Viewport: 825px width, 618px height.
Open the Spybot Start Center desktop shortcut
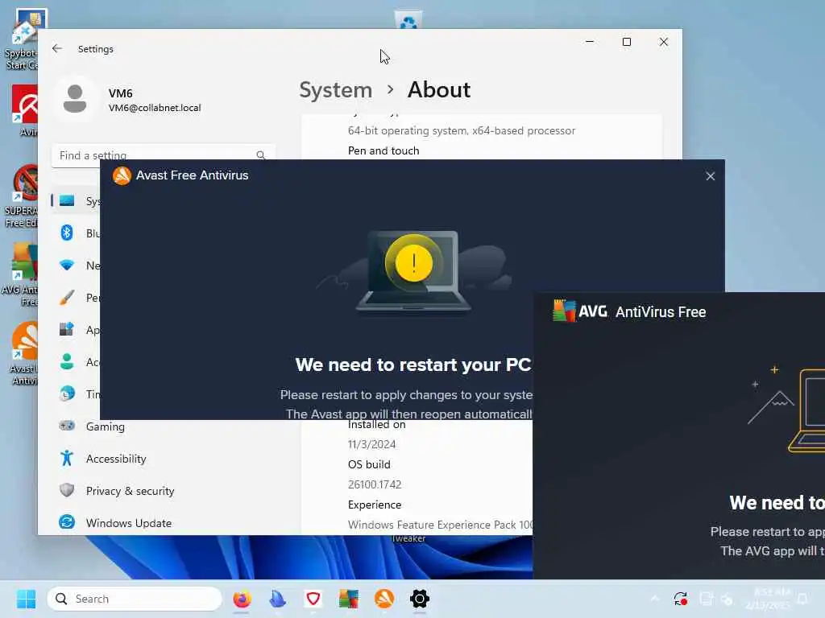pos(21,40)
